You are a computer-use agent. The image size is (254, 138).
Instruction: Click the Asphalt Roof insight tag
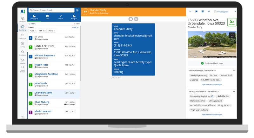[x=226, y=76]
